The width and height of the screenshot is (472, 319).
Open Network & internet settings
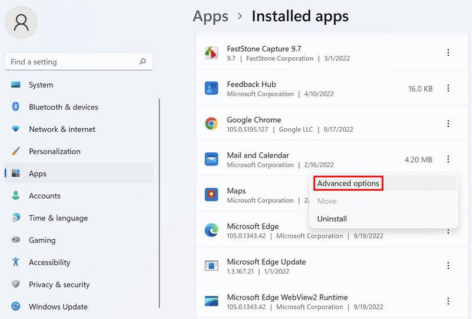pos(79,129)
